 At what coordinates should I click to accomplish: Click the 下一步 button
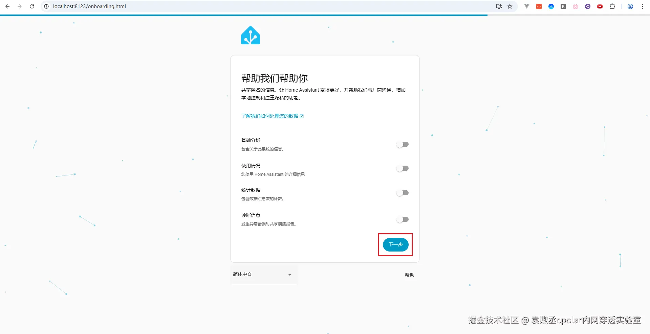[x=395, y=245]
